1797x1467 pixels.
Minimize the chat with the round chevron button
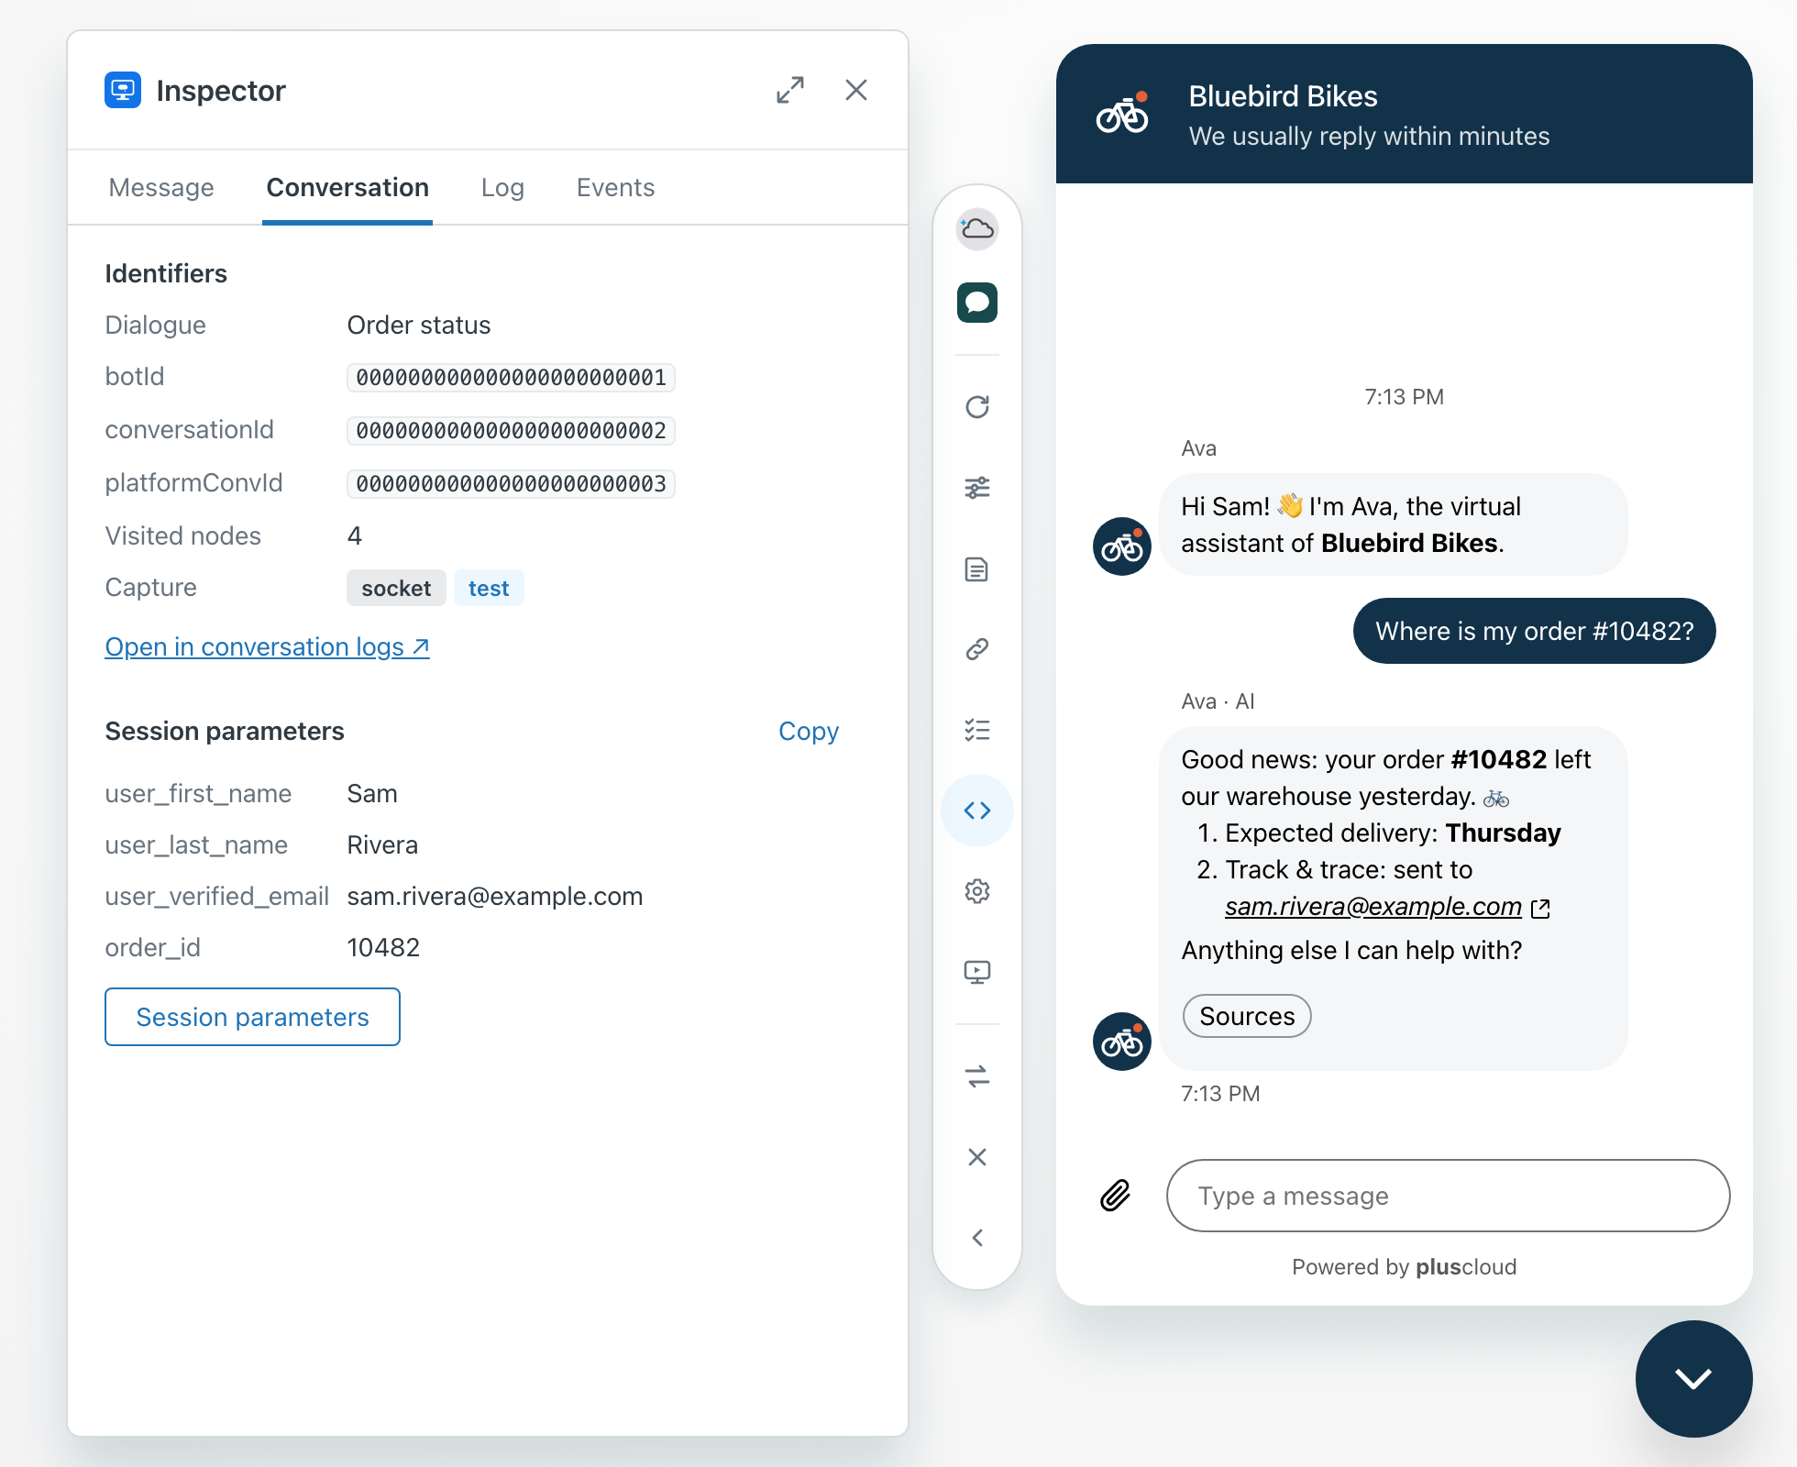[1693, 1378]
